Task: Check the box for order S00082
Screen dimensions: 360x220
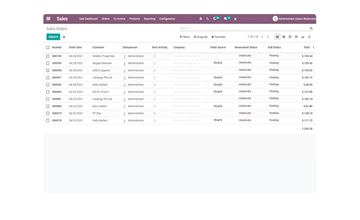Action: pyautogui.click(x=48, y=92)
